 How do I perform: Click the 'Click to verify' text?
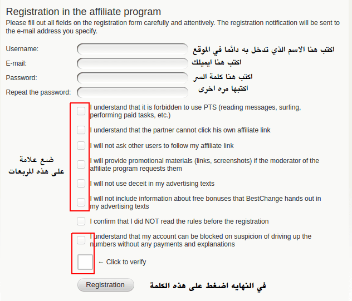[126, 262]
